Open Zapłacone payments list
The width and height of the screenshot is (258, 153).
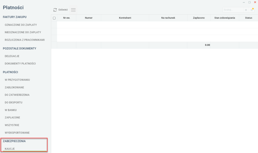click(x=12, y=118)
